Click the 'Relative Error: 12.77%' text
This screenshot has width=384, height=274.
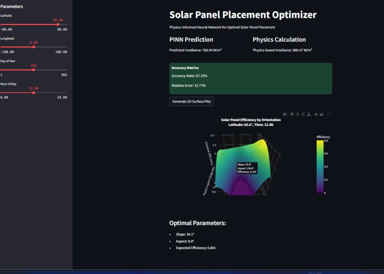[x=189, y=86]
